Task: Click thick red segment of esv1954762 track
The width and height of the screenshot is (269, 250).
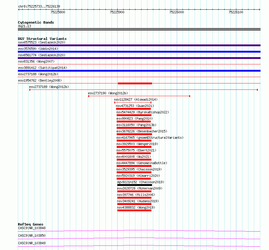Action: click(135, 83)
